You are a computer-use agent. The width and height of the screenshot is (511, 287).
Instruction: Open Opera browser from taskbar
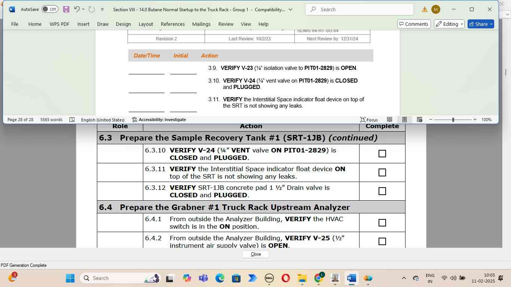click(x=285, y=278)
